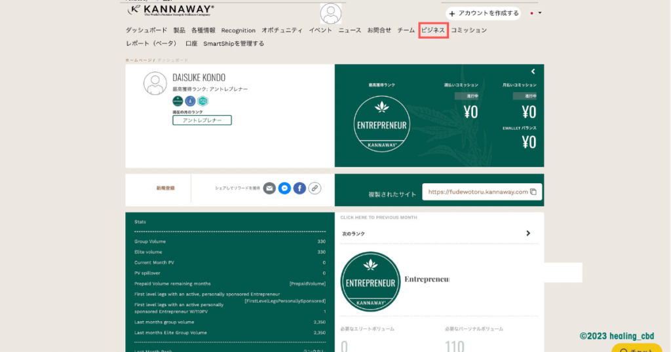Select SmartShipを管理する in the navigation
This screenshot has height=352, width=671.
(x=233, y=44)
